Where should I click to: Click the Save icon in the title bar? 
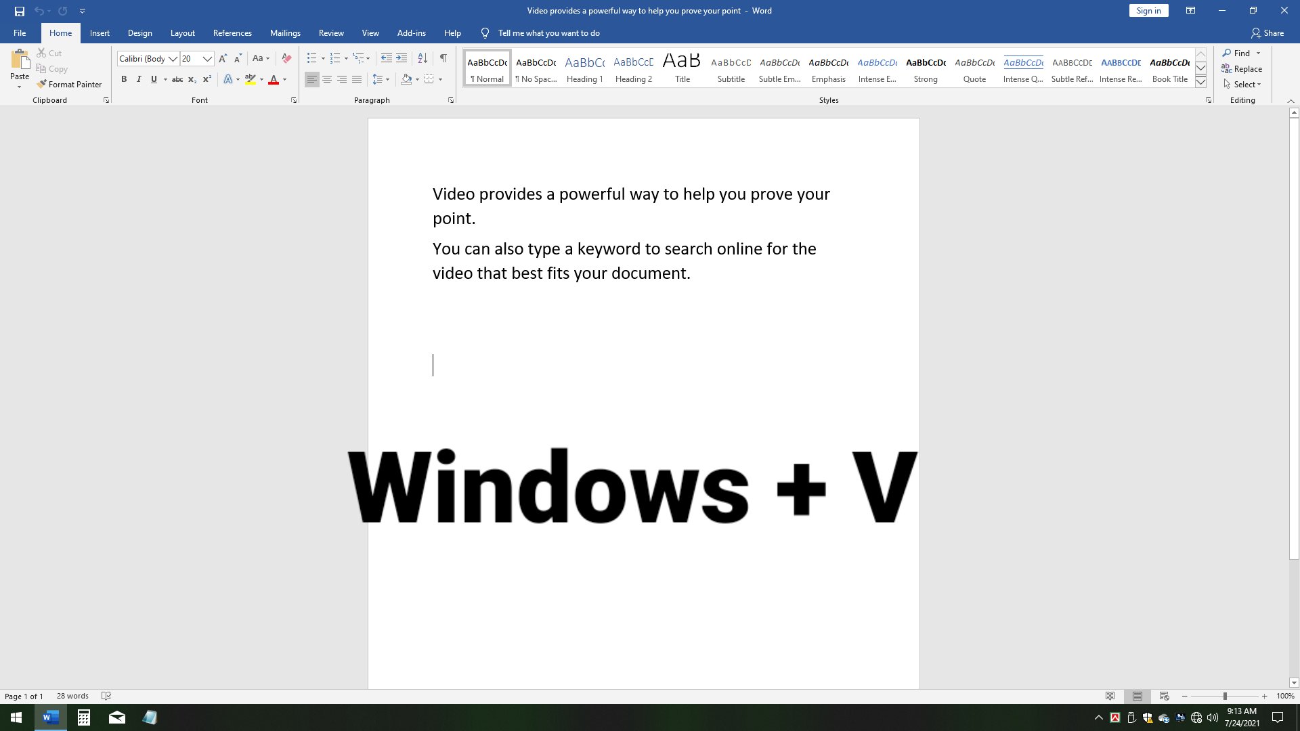[20, 11]
